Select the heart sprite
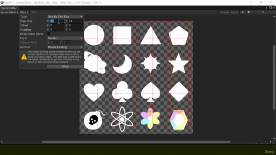 [94, 92]
